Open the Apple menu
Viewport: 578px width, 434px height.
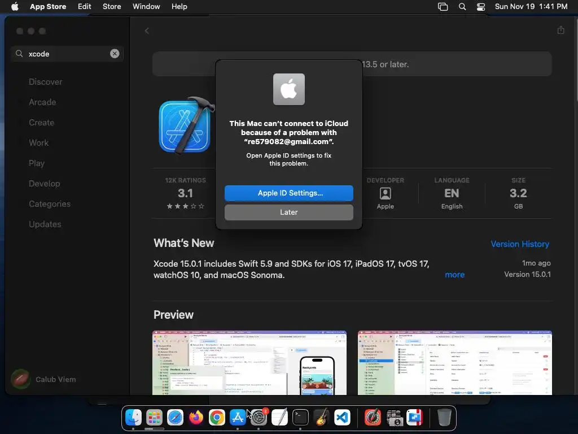pos(15,6)
